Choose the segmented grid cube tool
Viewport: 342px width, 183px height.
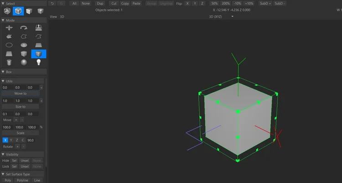tap(24, 54)
